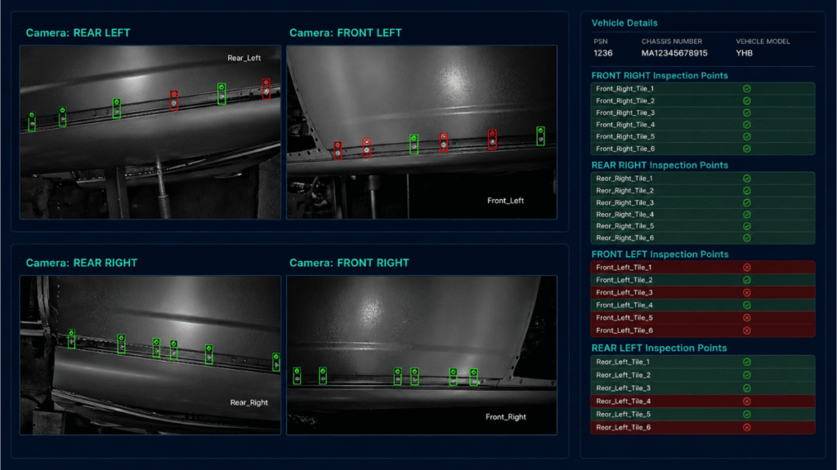This screenshot has height=470, width=837.
Task: Click the pass icon for Front_Right_Tile_3
Action: coord(747,113)
